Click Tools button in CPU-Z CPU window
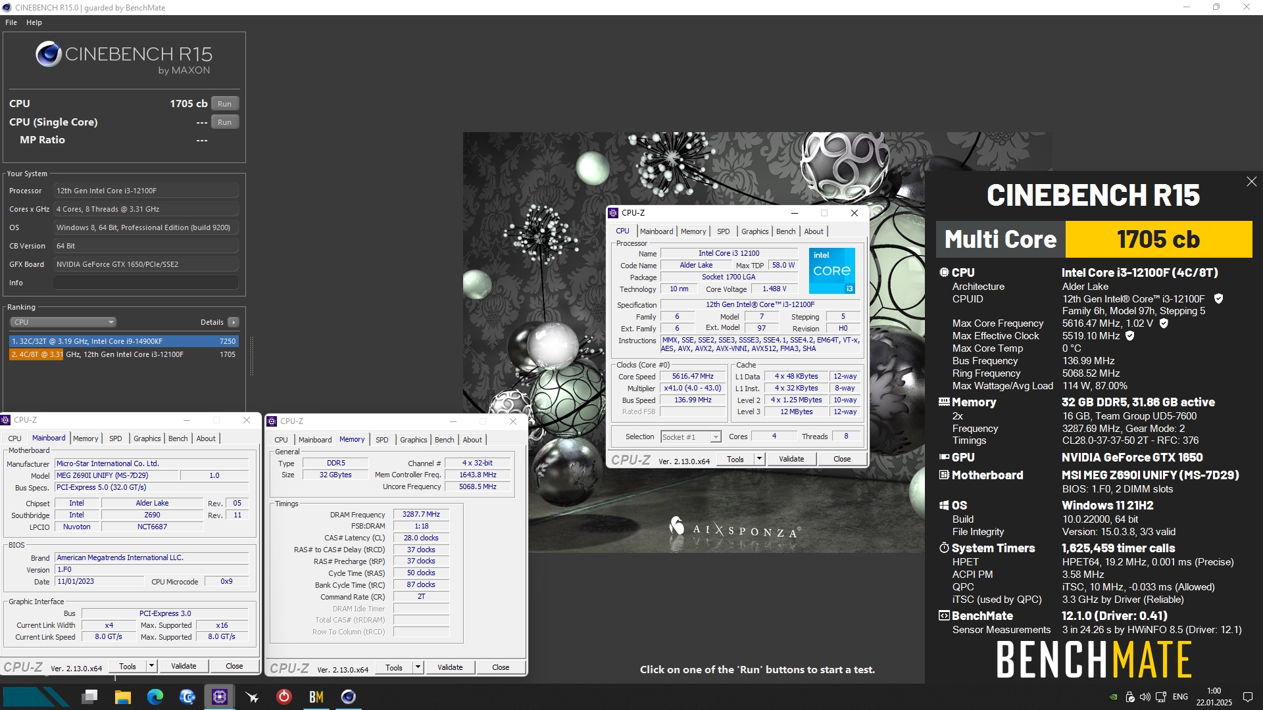The height and width of the screenshot is (710, 1263). click(735, 459)
